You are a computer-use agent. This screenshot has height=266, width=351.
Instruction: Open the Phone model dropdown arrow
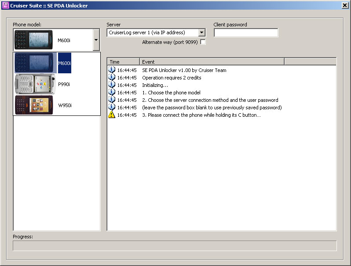[96, 40]
